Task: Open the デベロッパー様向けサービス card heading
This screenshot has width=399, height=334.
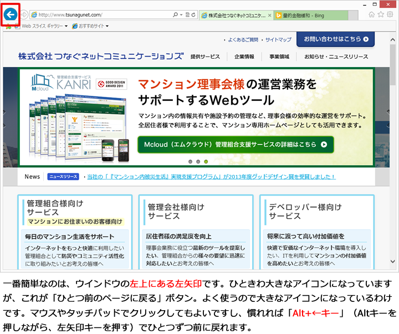Action: coord(305,212)
